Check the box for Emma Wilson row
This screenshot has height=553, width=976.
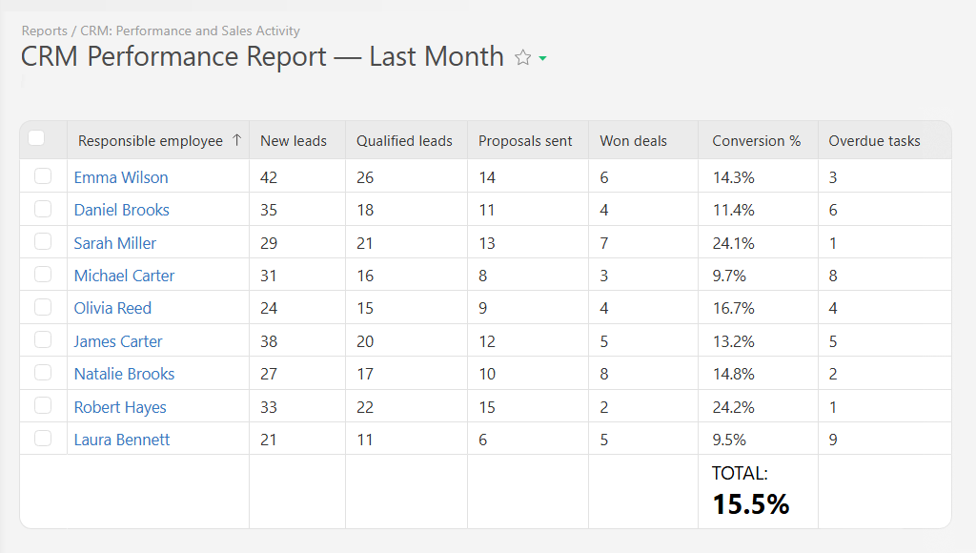pyautogui.click(x=43, y=176)
